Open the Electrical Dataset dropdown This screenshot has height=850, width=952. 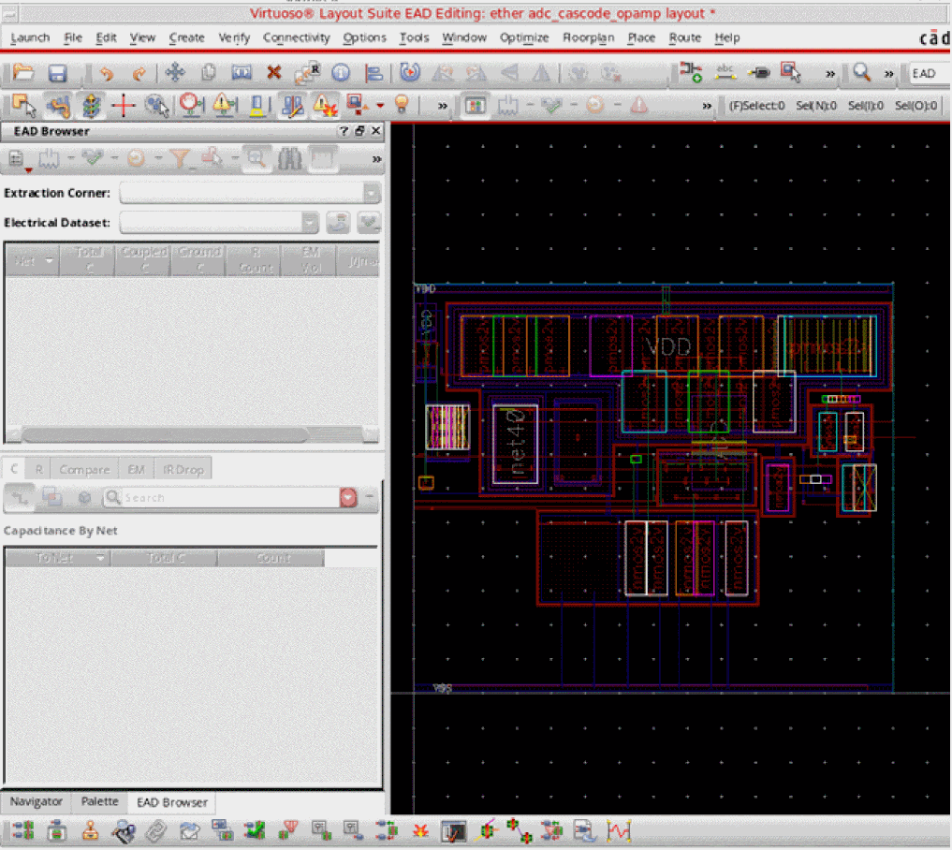point(310,223)
